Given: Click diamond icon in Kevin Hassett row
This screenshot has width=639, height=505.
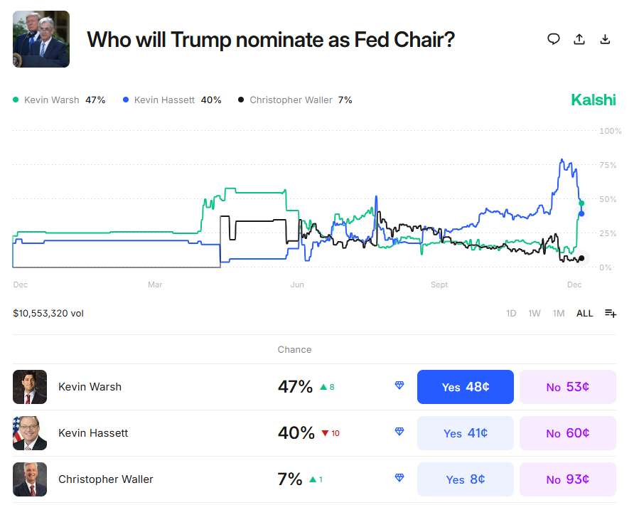Looking at the screenshot, I should pos(399,432).
